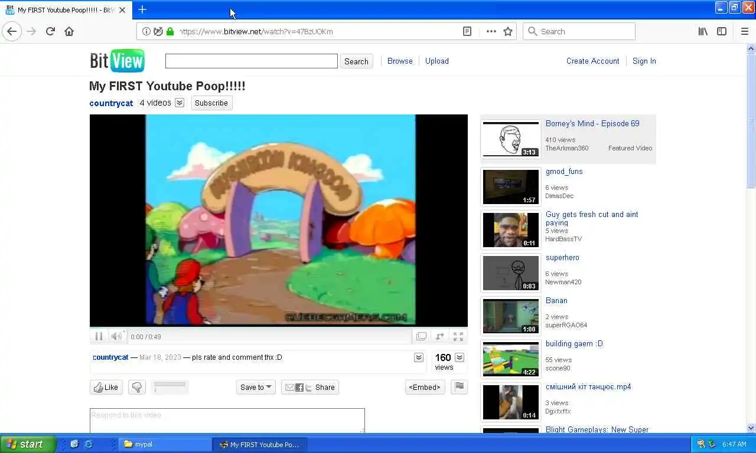
Task: Open the browser hamburger menu
Action: [744, 31]
